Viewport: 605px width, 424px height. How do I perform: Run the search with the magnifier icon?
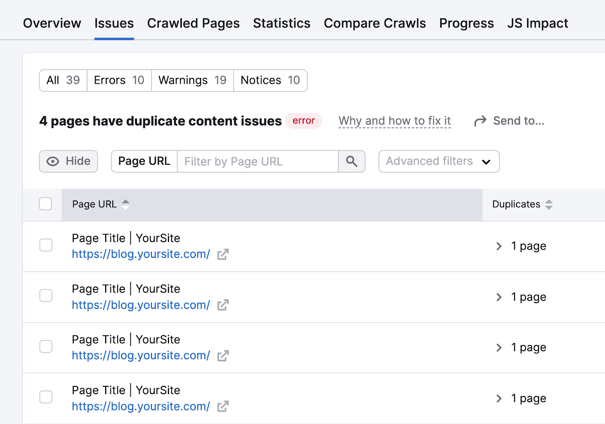pos(352,161)
